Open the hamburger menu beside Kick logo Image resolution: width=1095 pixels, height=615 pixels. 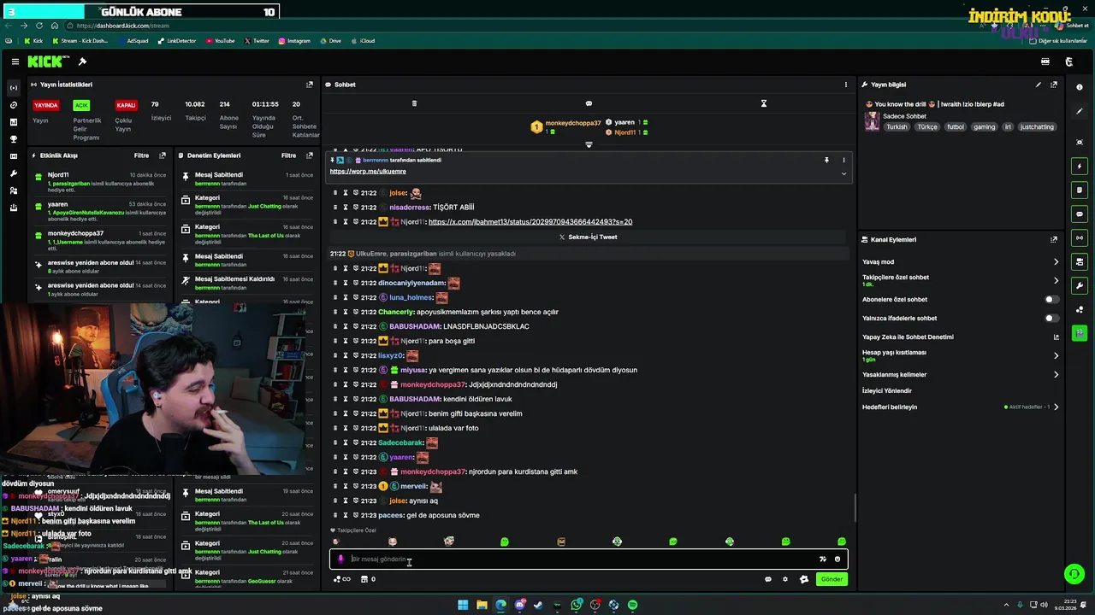(x=15, y=61)
